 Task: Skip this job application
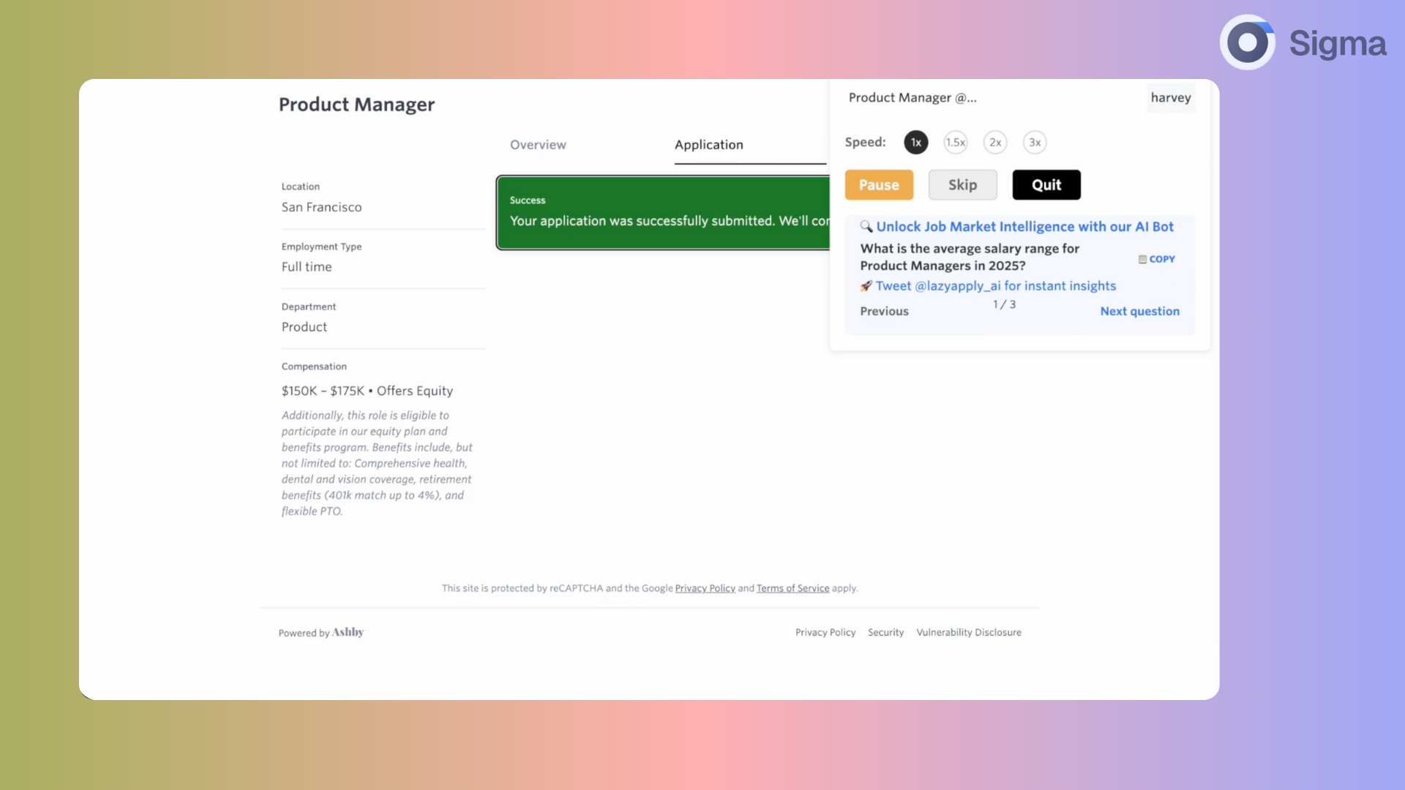click(962, 185)
